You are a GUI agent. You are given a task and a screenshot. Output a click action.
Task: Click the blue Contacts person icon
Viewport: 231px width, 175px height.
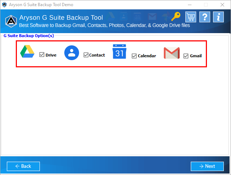point(71,53)
